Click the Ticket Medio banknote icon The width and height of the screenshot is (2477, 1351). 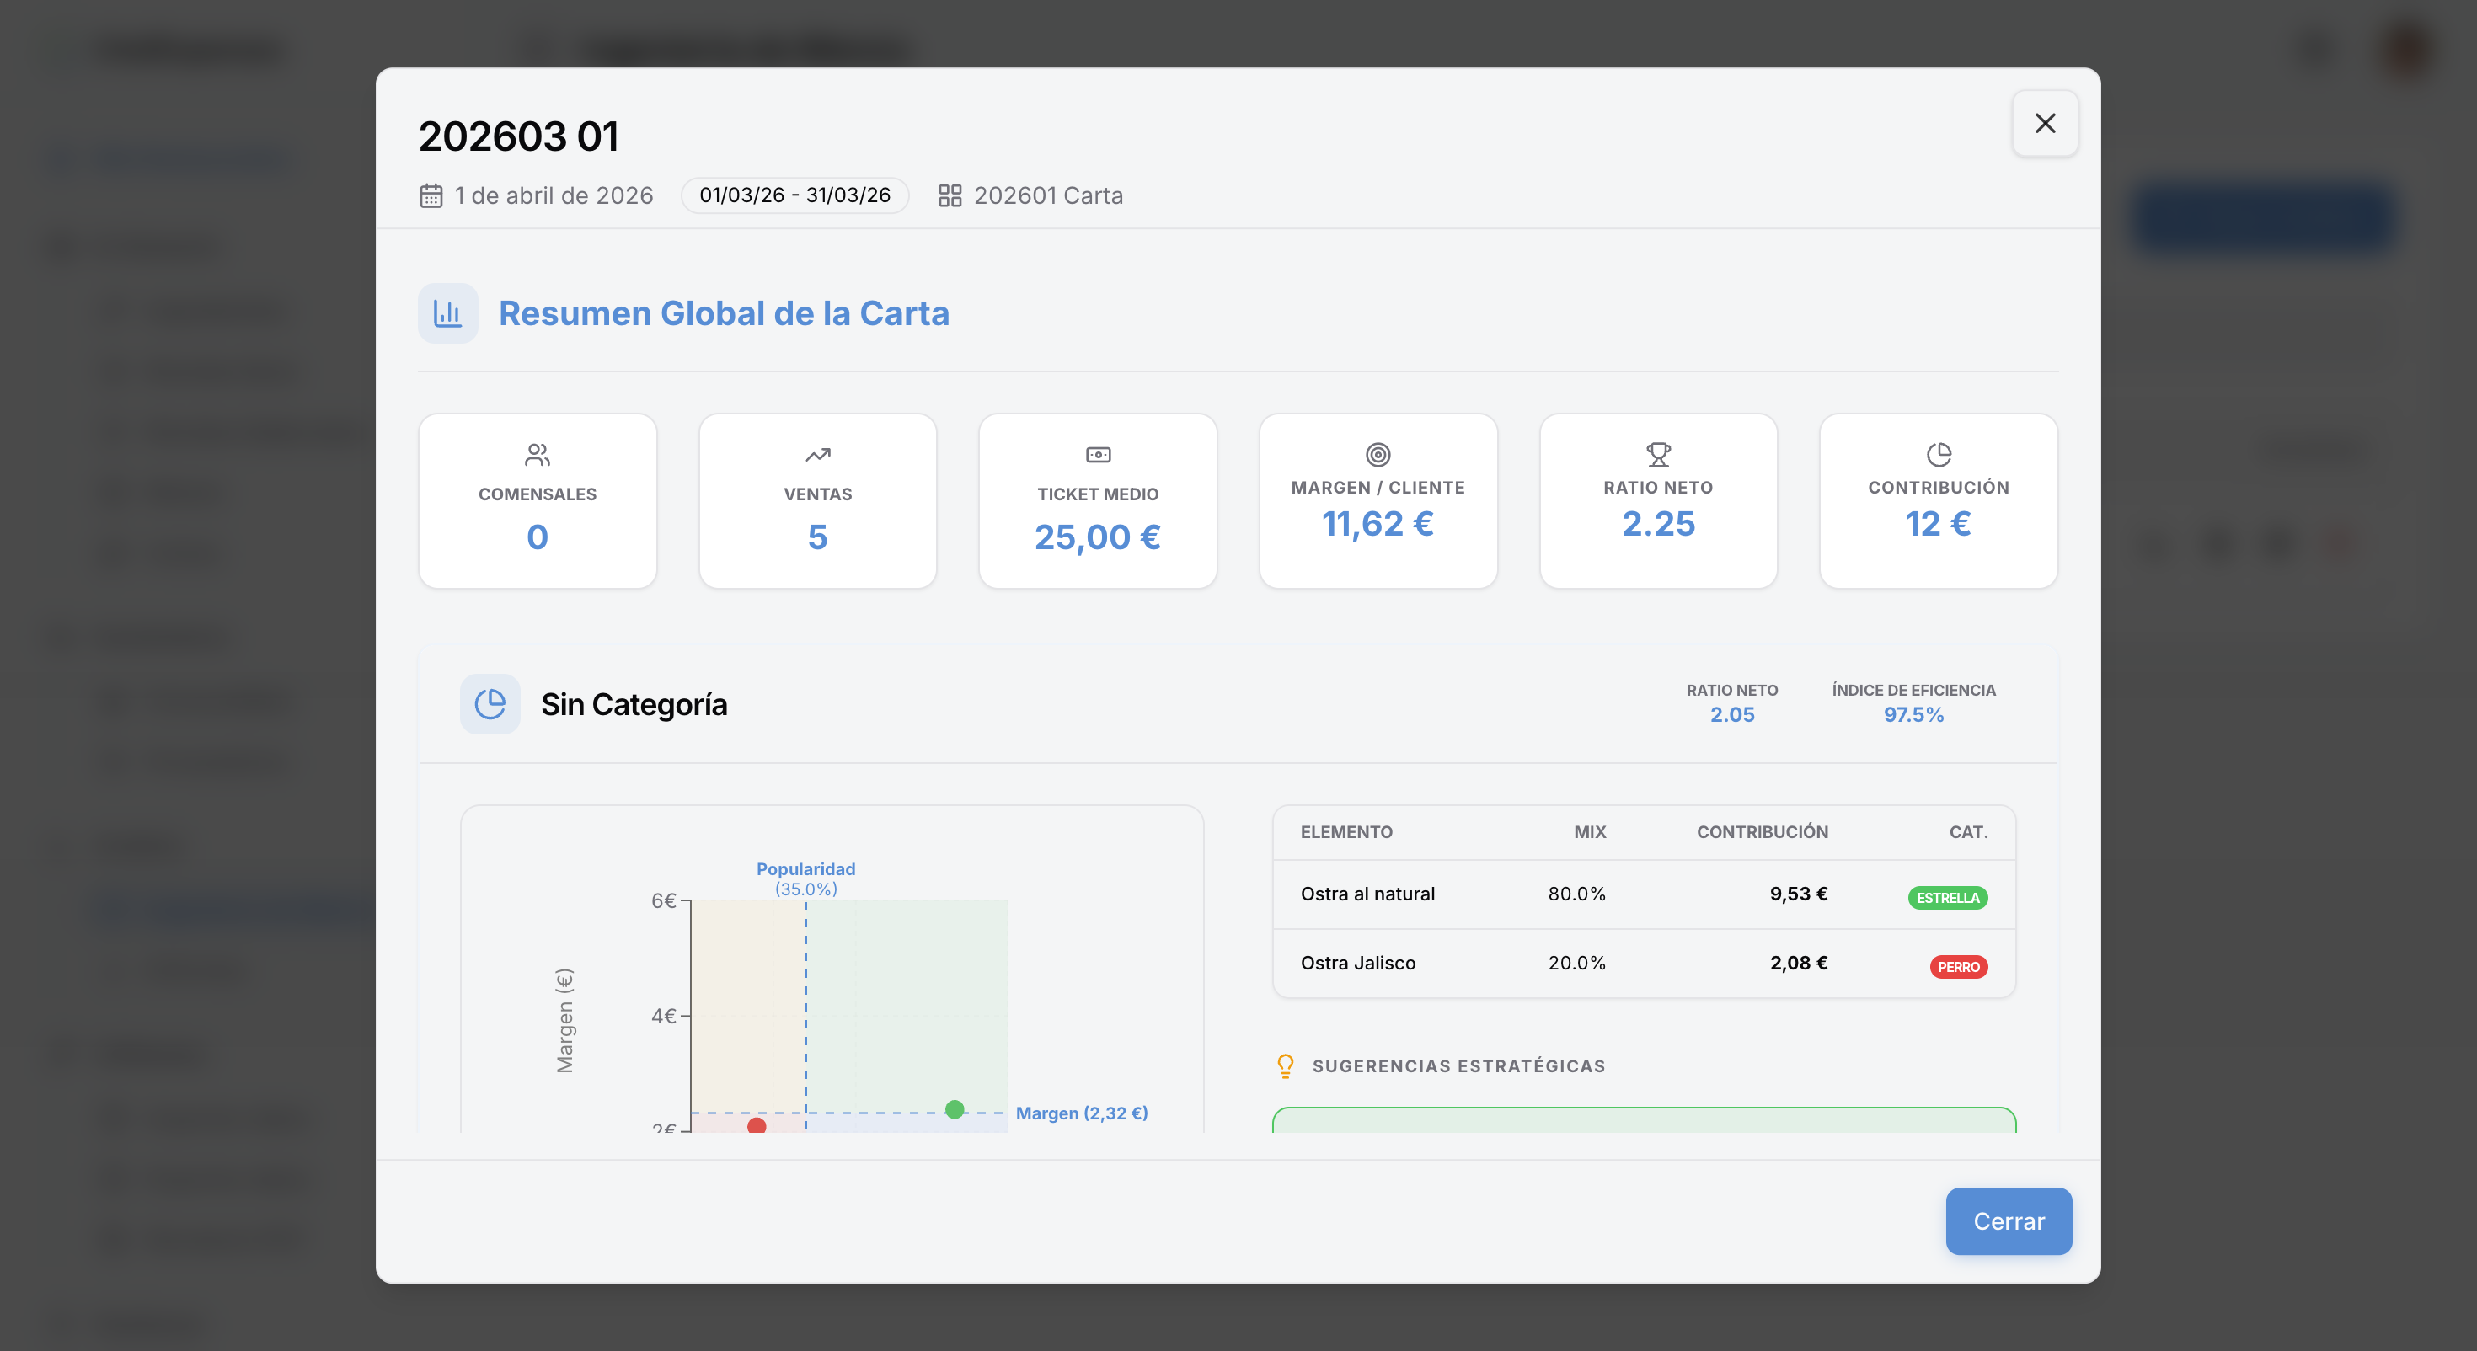pos(1098,454)
